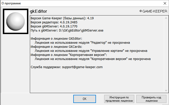Close the "О программе" dialog window

coord(165,3)
